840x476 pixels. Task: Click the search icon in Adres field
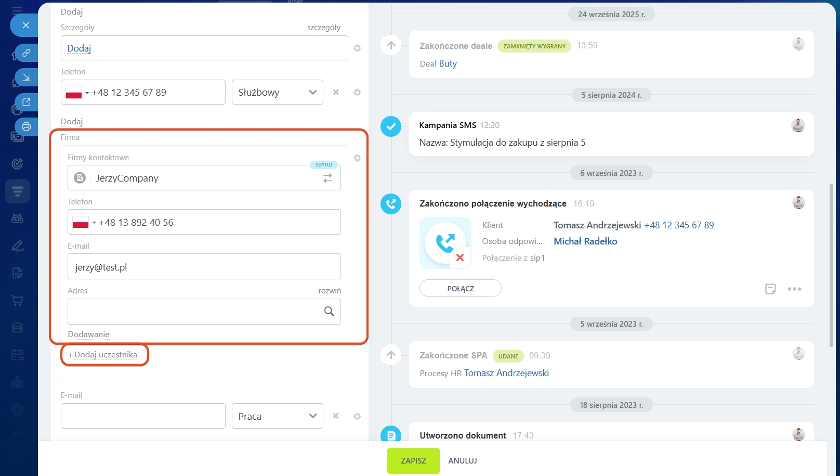click(x=329, y=312)
